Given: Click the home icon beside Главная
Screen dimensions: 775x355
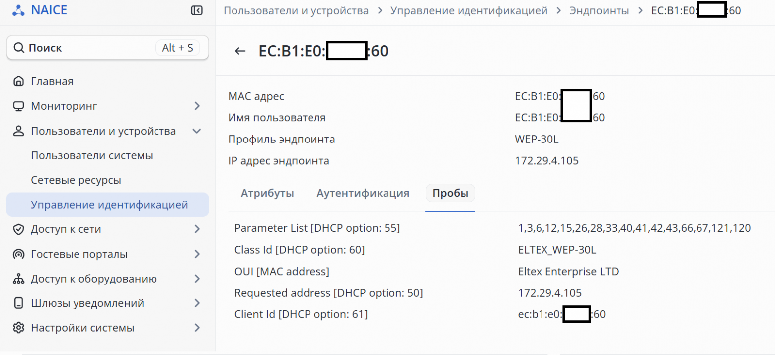Looking at the screenshot, I should point(18,81).
